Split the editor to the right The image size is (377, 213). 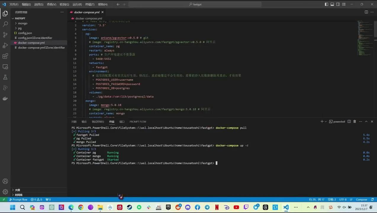(366, 12)
